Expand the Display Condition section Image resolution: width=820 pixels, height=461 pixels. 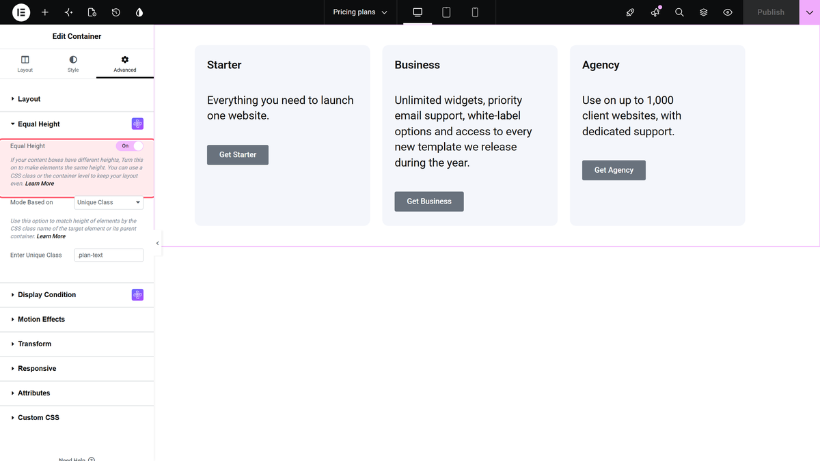pyautogui.click(x=77, y=294)
